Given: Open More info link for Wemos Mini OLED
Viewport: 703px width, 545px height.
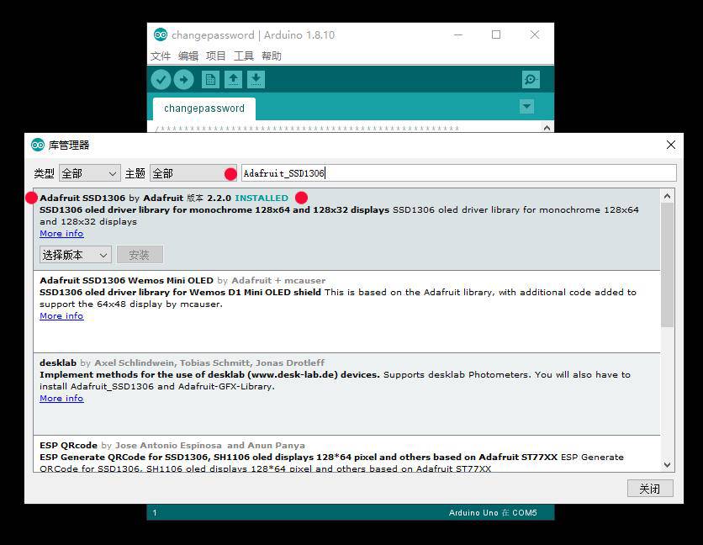Looking at the screenshot, I should pyautogui.click(x=61, y=316).
